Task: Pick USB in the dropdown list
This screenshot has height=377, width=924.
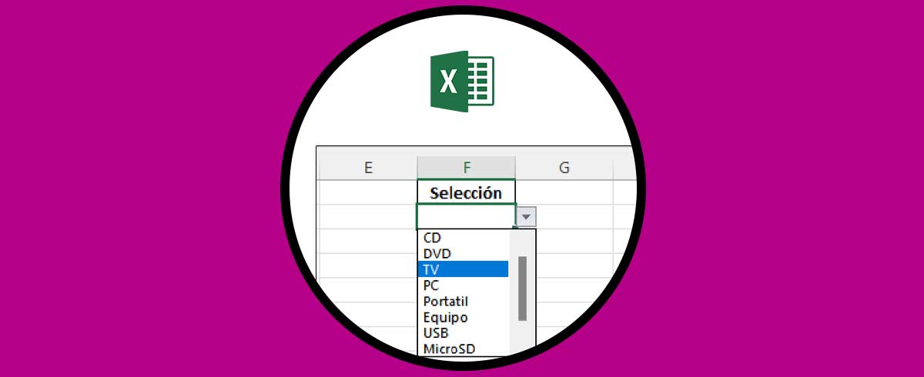Action: tap(463, 333)
